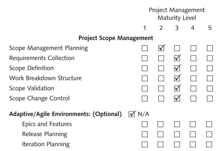Viewport: 219px width, 151px height.
Task: Select level 4 for Requirements Collection
Action: (193, 58)
